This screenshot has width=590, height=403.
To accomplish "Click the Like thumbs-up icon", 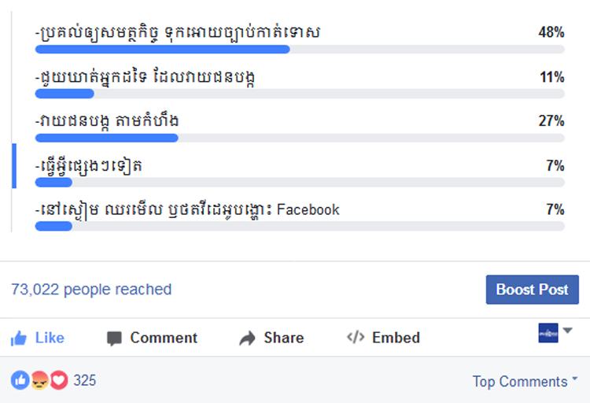I will click(19, 338).
